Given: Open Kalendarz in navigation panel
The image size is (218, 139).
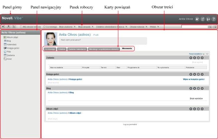Looking at the screenshot, I should point(10,44).
